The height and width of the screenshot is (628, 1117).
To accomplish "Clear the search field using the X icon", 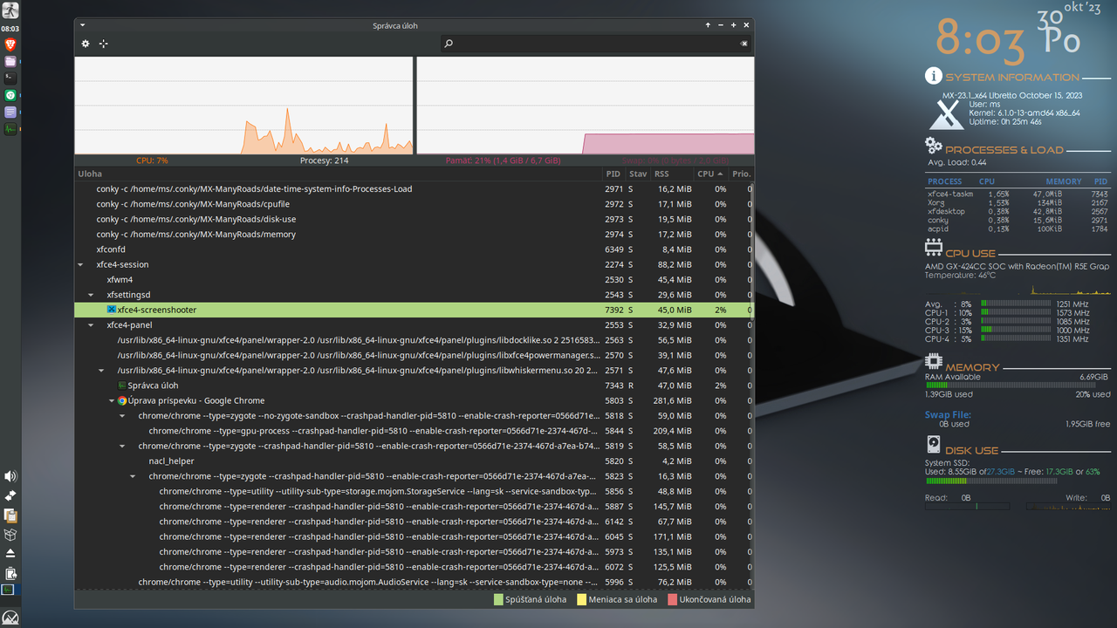I will coord(744,43).
